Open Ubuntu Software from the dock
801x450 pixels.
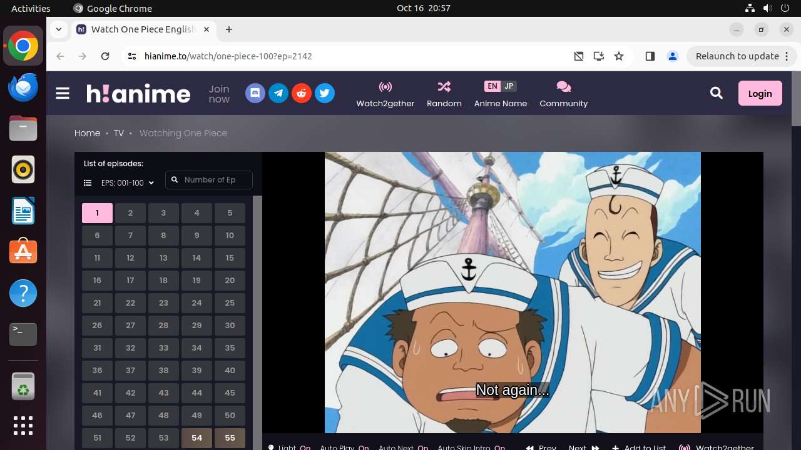pyautogui.click(x=23, y=252)
